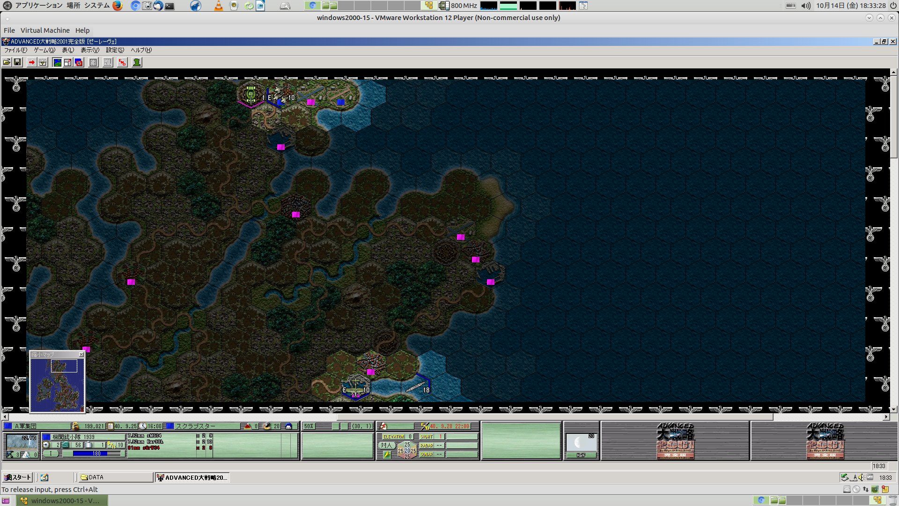The height and width of the screenshot is (506, 899).
Task: Open the VMware Help menu
Action: 82,30
